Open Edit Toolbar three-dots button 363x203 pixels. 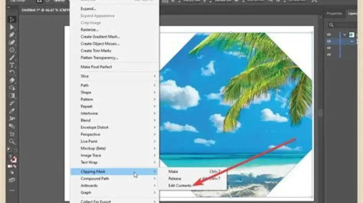click(x=12, y=191)
